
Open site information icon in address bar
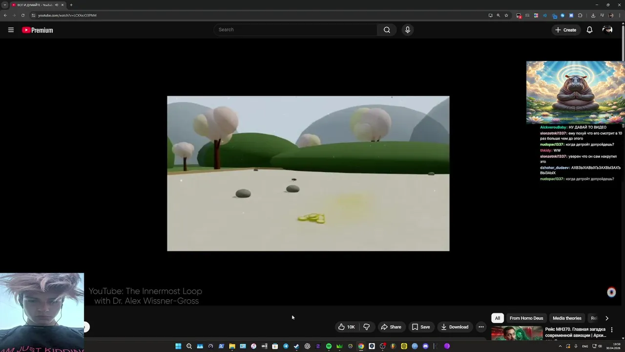coord(33,15)
